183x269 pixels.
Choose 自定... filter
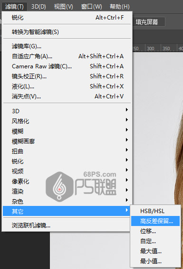(155, 241)
